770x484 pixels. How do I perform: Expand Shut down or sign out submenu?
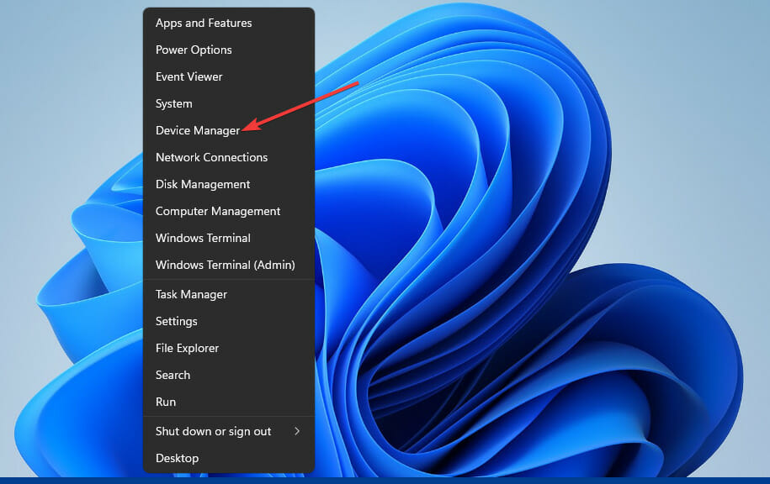(229, 432)
